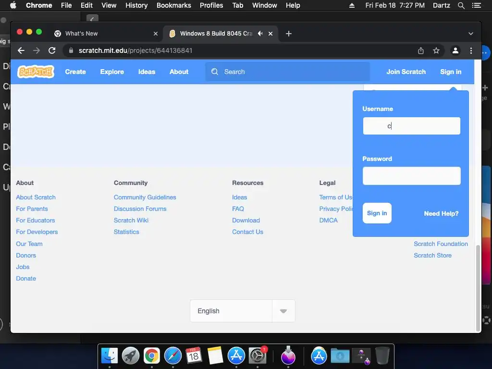This screenshot has height=369, width=492.
Task: Open the Explore menu item
Action: tap(112, 72)
